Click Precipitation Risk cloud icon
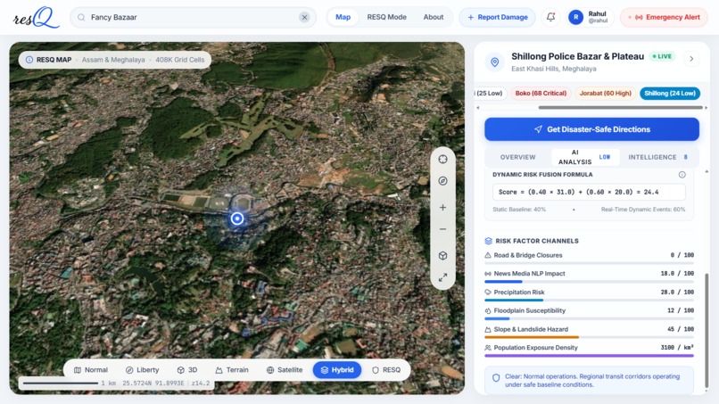The height and width of the screenshot is (404, 719). coord(488,293)
